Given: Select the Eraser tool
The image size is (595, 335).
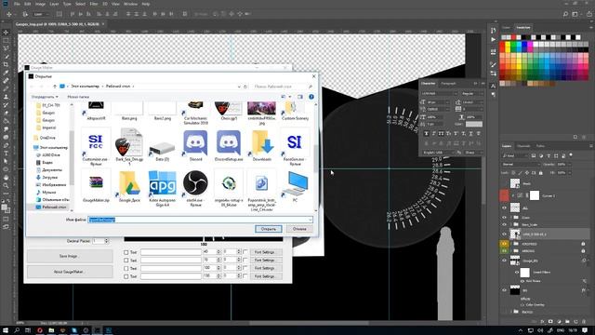Looking at the screenshot, I should coord(6,113).
